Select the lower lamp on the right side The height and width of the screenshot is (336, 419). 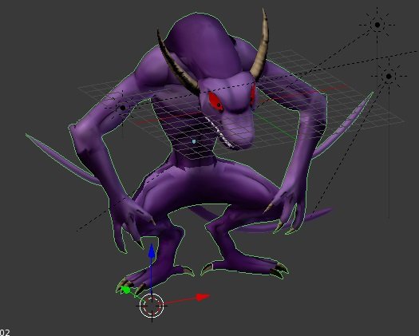point(389,77)
